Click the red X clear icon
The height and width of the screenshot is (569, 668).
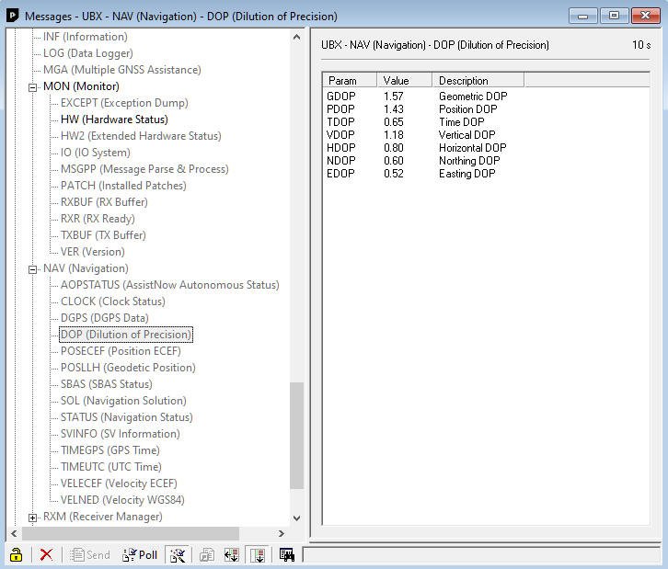coord(46,554)
